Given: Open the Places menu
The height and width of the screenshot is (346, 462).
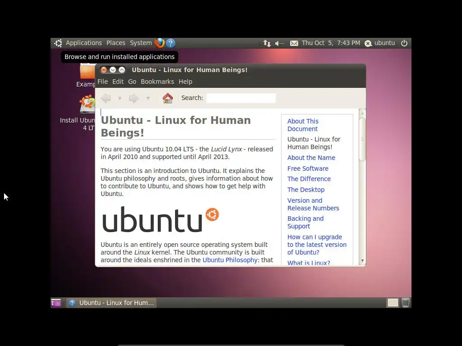Looking at the screenshot, I should click(116, 43).
